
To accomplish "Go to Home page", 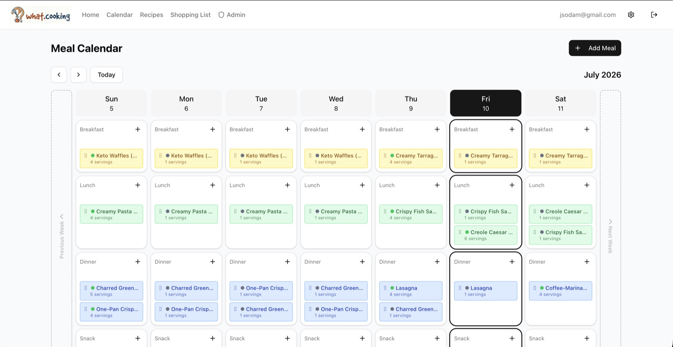I will pyautogui.click(x=90, y=15).
